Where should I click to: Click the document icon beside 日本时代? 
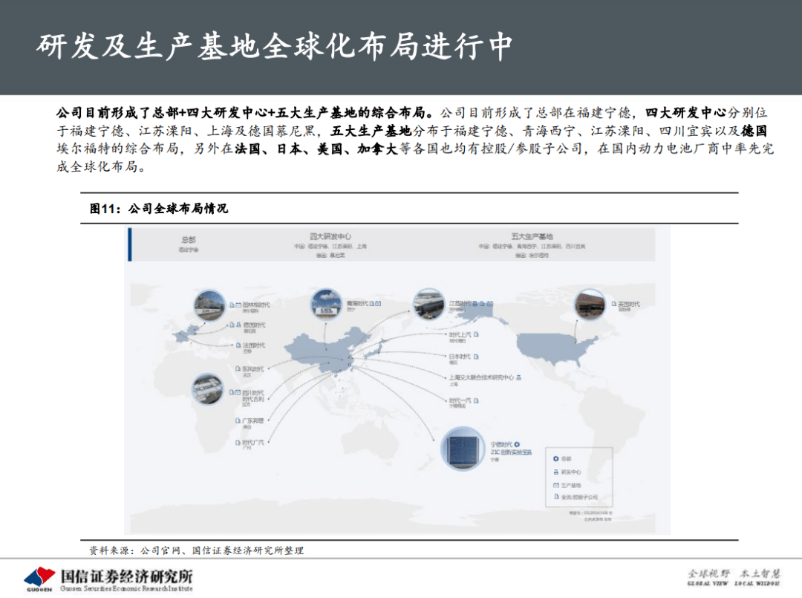pos(476,357)
